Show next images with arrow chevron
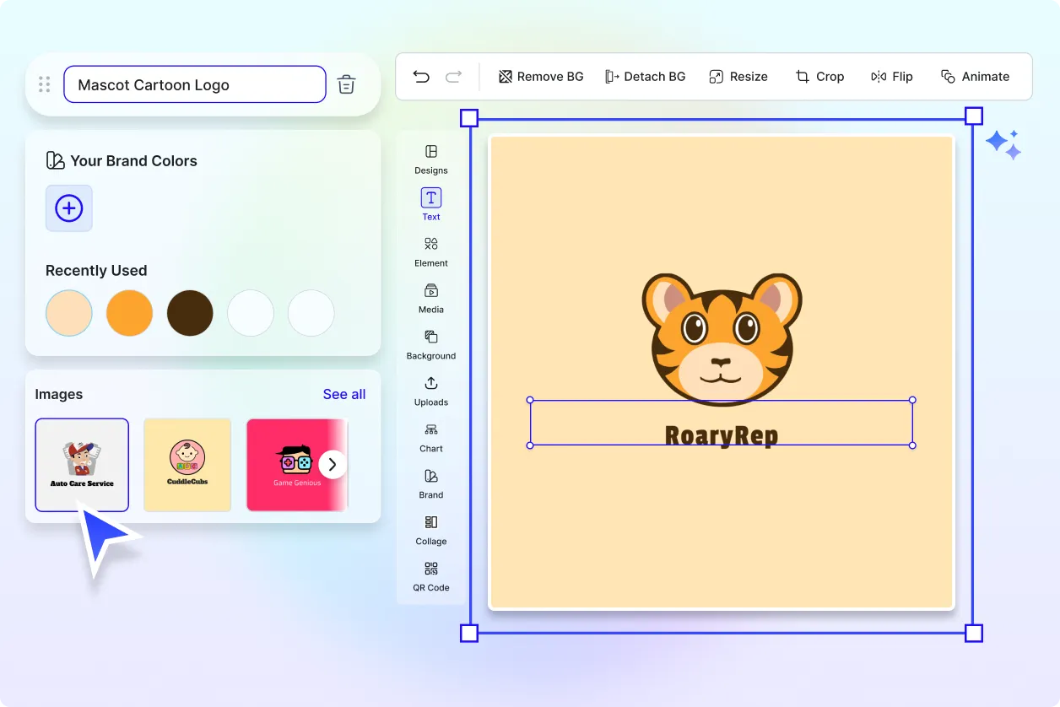The image size is (1060, 707). click(333, 464)
